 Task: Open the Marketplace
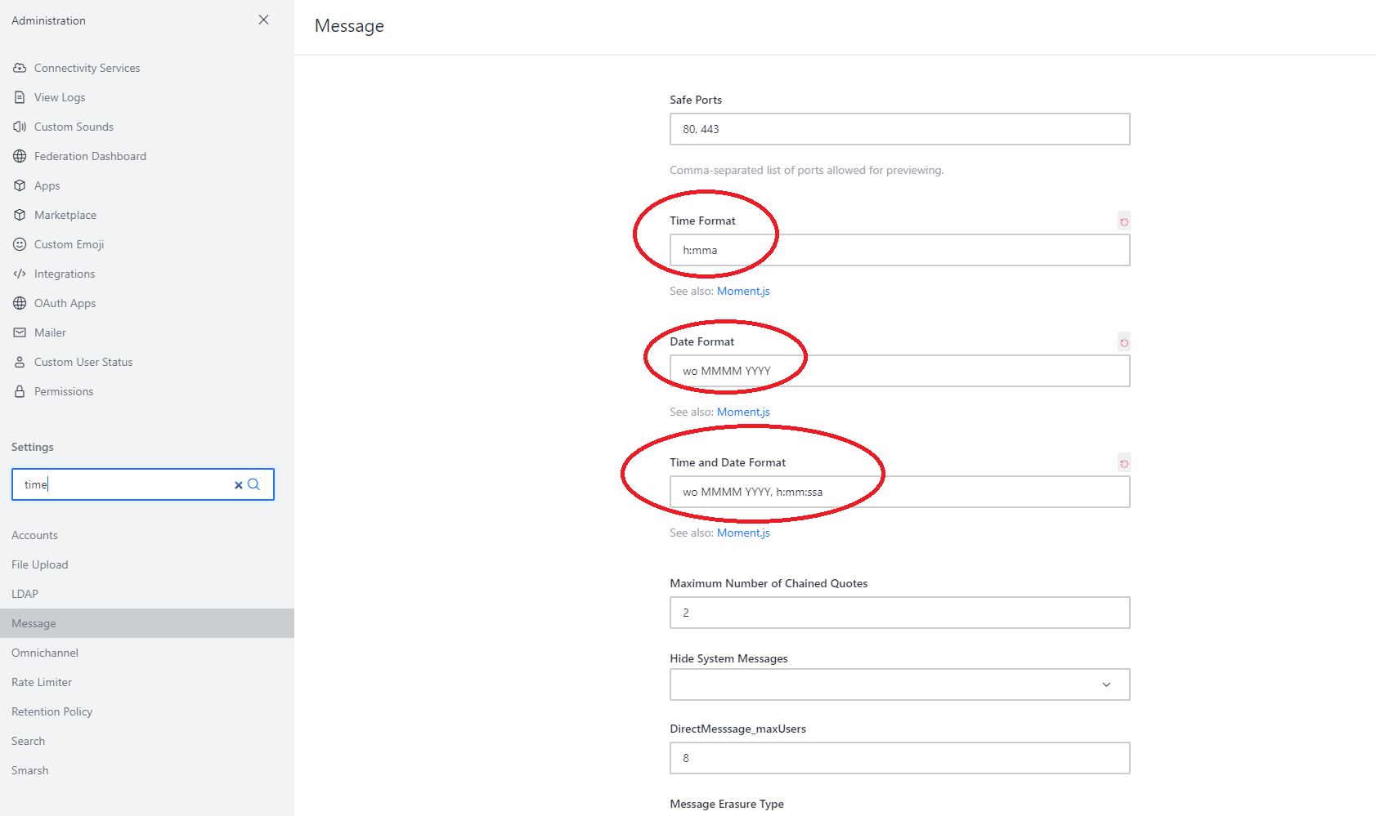click(x=66, y=215)
